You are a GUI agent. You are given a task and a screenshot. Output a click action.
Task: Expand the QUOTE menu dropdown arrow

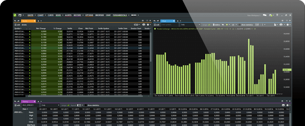click(x=35, y=15)
